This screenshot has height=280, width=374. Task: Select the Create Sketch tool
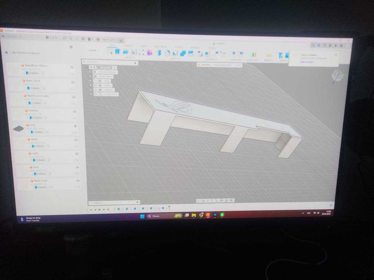tap(110, 51)
